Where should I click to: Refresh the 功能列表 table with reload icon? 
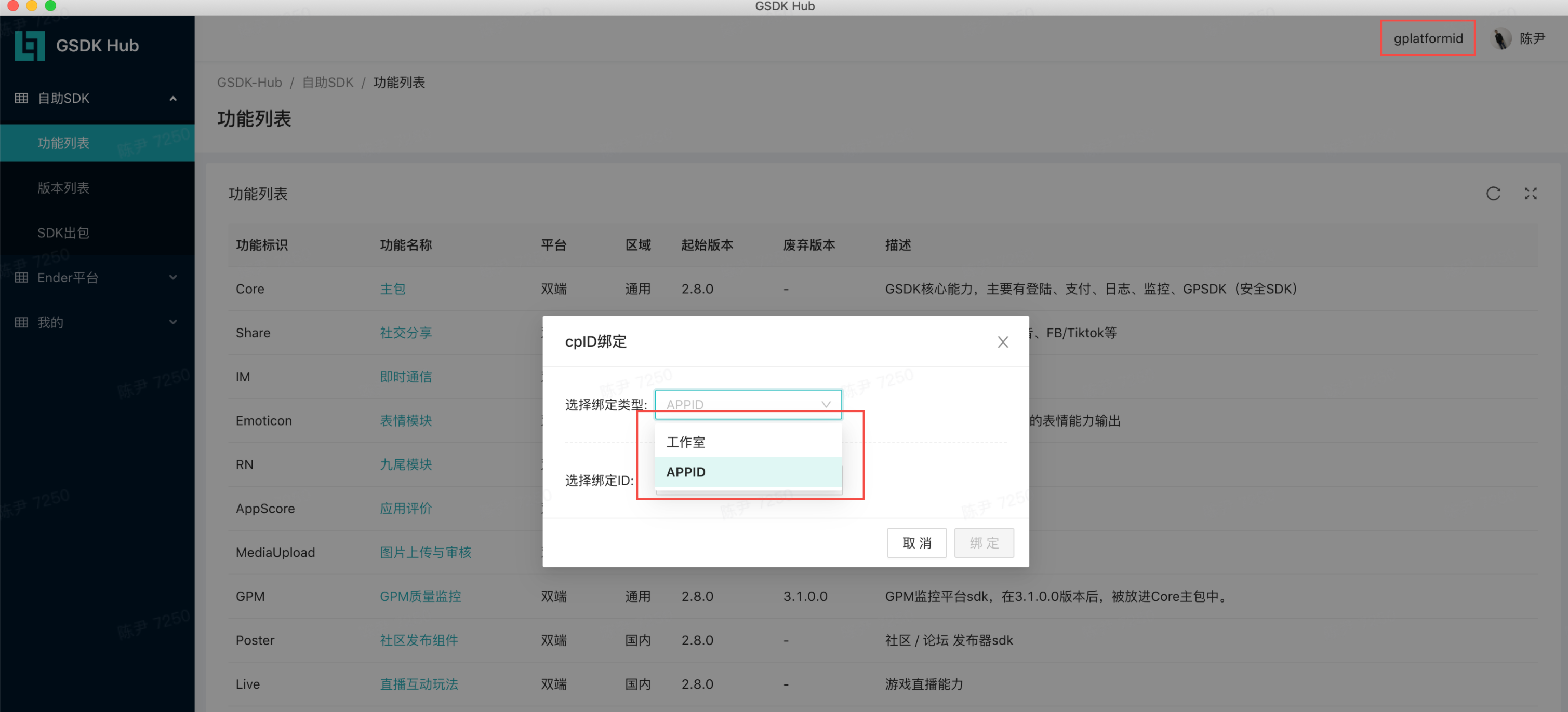(1493, 194)
